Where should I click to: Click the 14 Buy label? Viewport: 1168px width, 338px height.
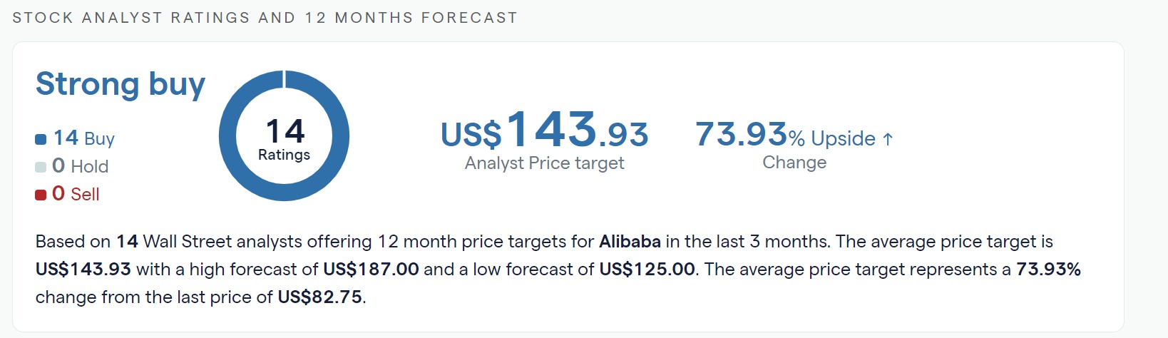(x=84, y=138)
